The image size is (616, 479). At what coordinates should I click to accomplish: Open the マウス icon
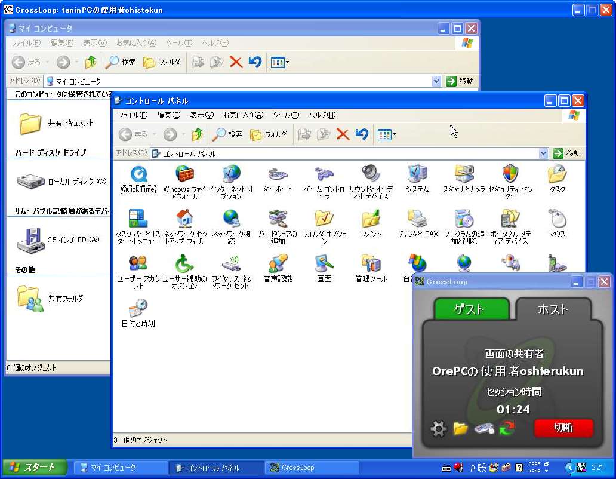click(x=557, y=219)
